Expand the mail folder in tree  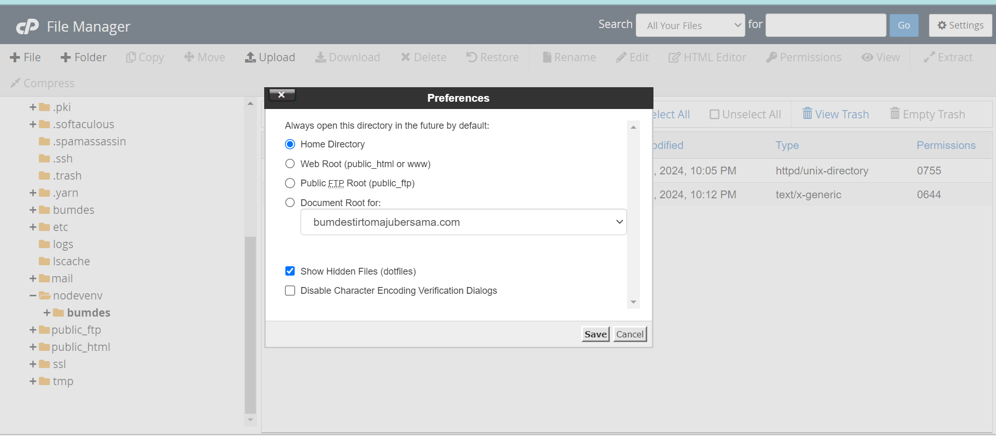coord(33,278)
